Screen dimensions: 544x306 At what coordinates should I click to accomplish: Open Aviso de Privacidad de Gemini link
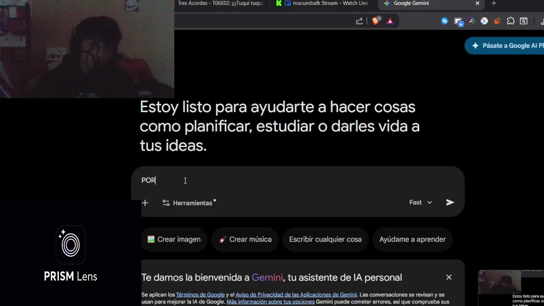296,295
